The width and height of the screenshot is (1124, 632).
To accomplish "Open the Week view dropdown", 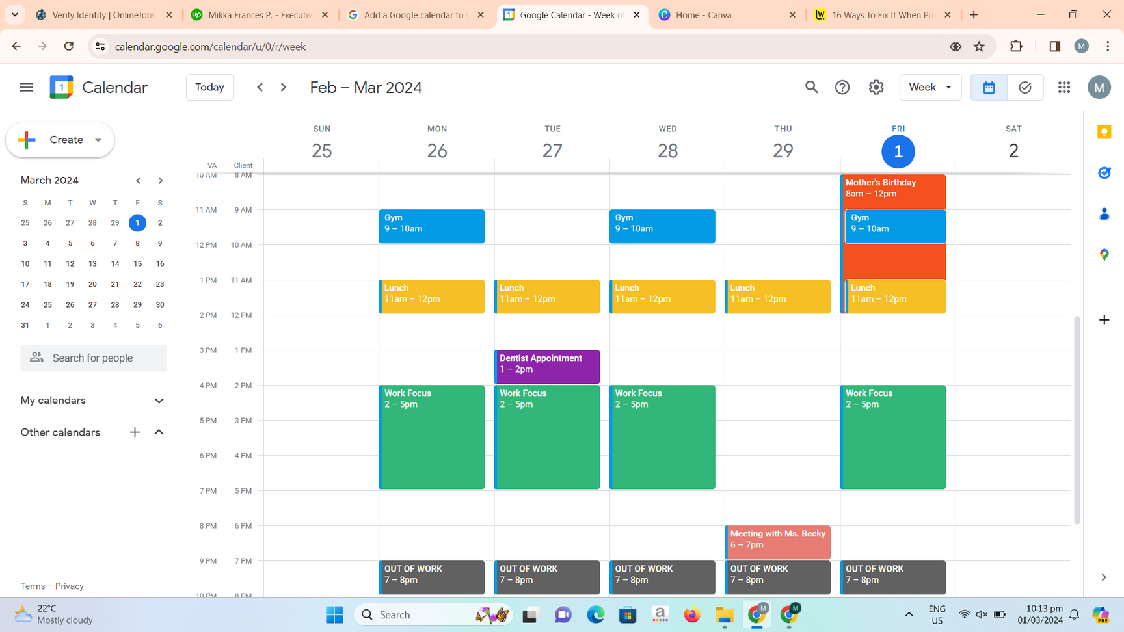I will point(930,87).
